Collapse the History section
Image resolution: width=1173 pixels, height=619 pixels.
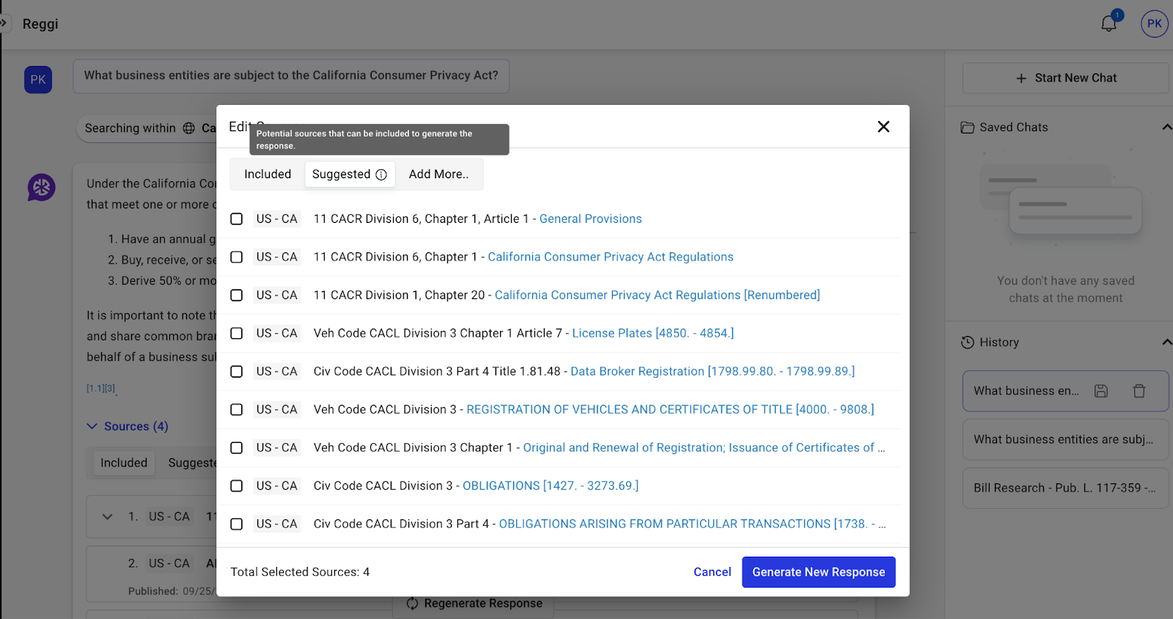point(1166,343)
